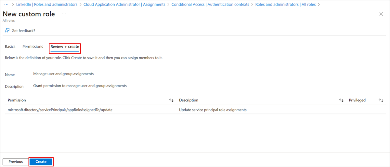
Task: Close the New custom role pane
Action: [381, 14]
